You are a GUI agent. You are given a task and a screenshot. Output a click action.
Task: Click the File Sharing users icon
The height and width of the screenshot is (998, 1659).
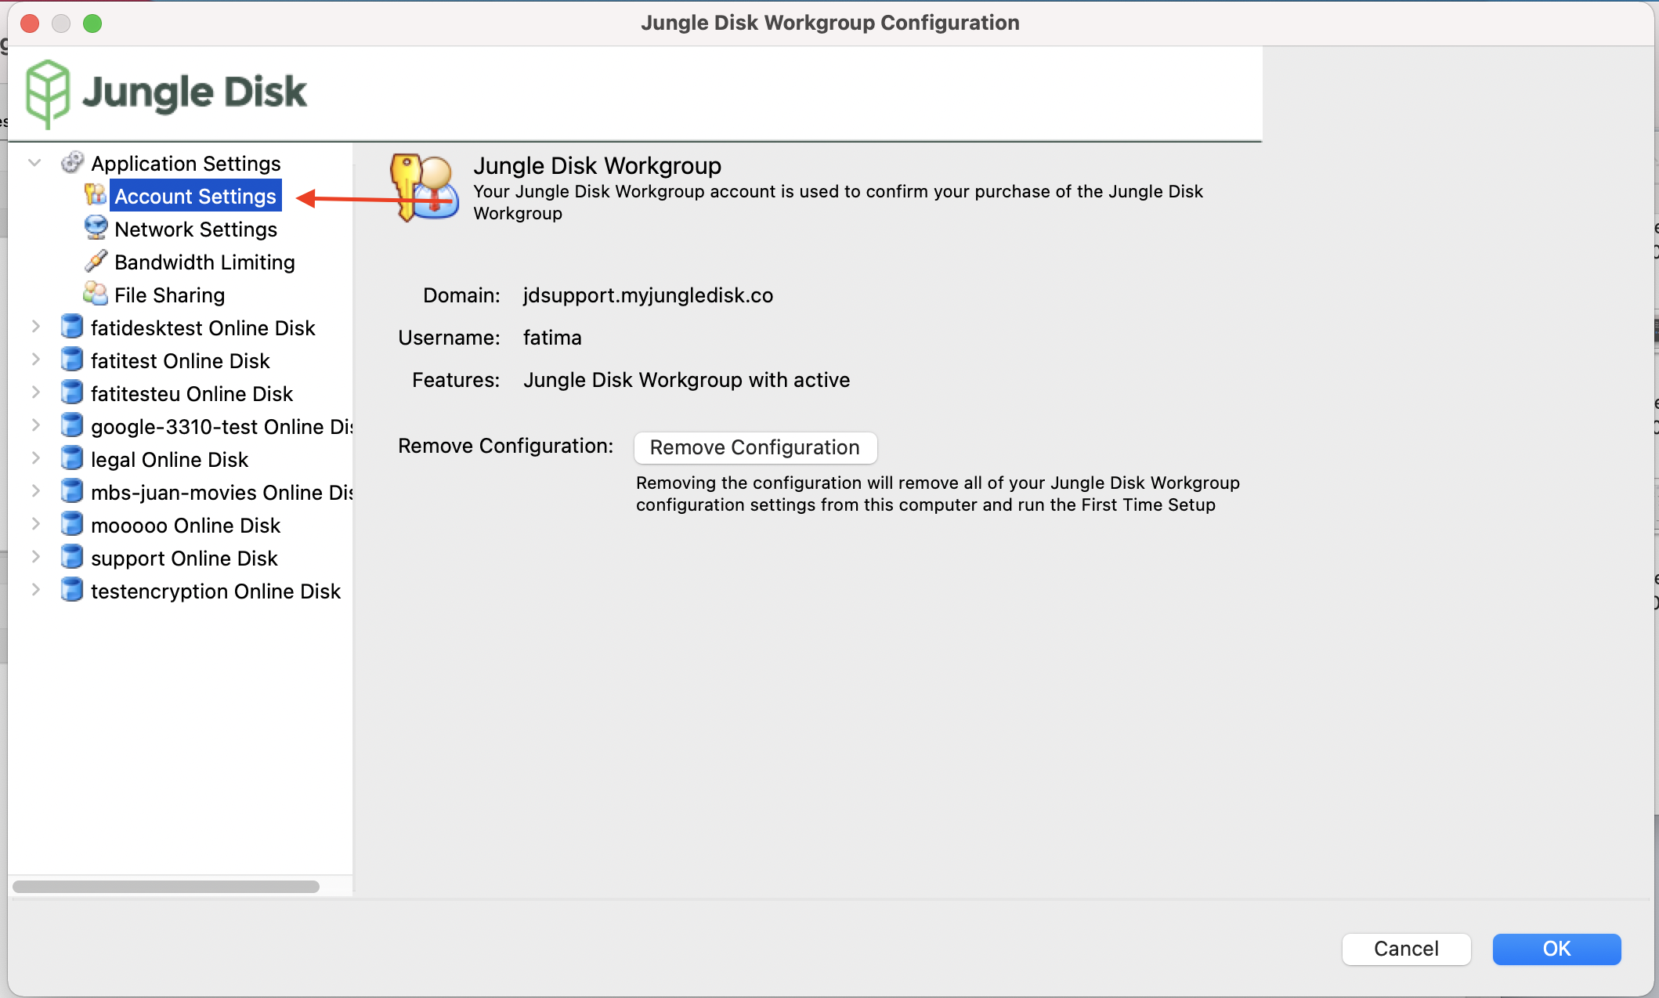tap(96, 294)
